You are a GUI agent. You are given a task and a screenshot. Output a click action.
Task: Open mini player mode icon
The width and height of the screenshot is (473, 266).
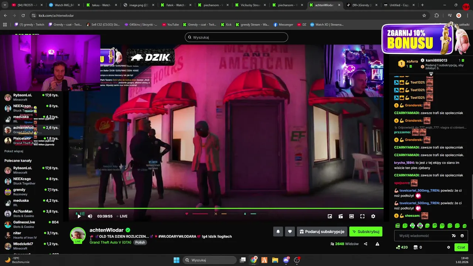[x=330, y=216]
